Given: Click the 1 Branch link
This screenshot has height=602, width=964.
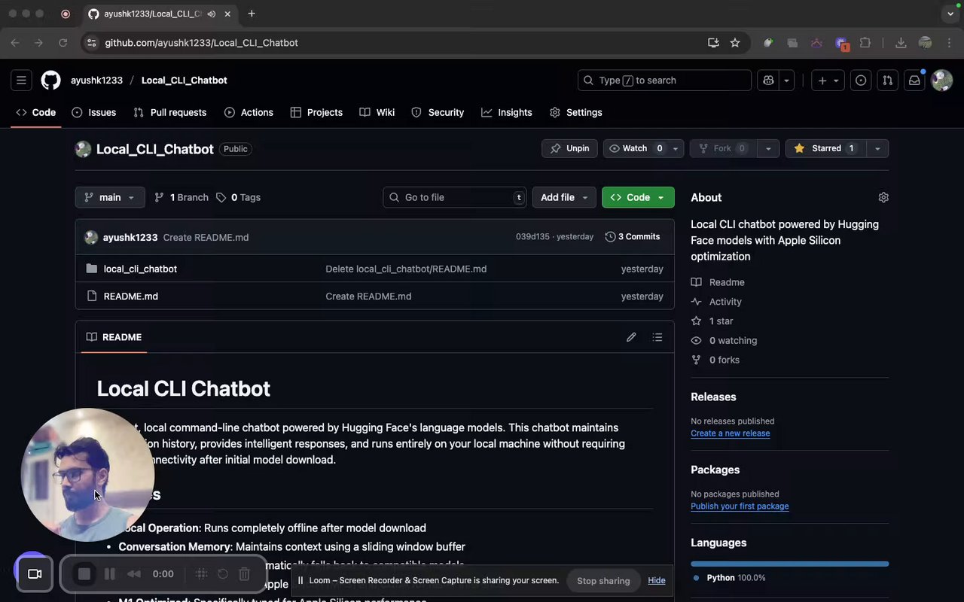Looking at the screenshot, I should click(182, 197).
